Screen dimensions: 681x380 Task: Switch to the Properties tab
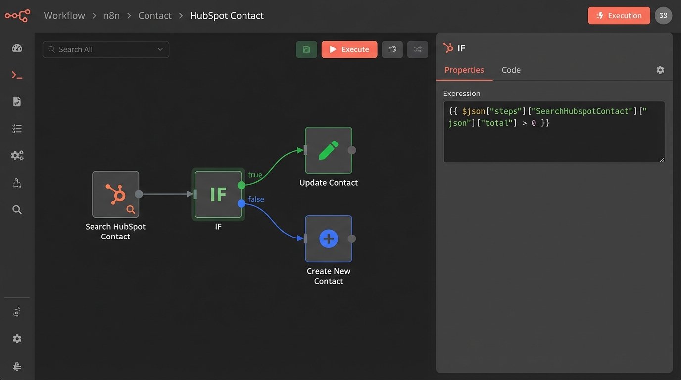coord(464,70)
